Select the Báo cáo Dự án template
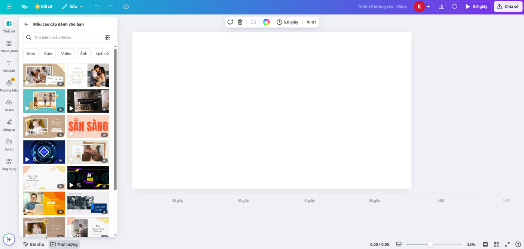524x249 pixels. [x=88, y=203]
